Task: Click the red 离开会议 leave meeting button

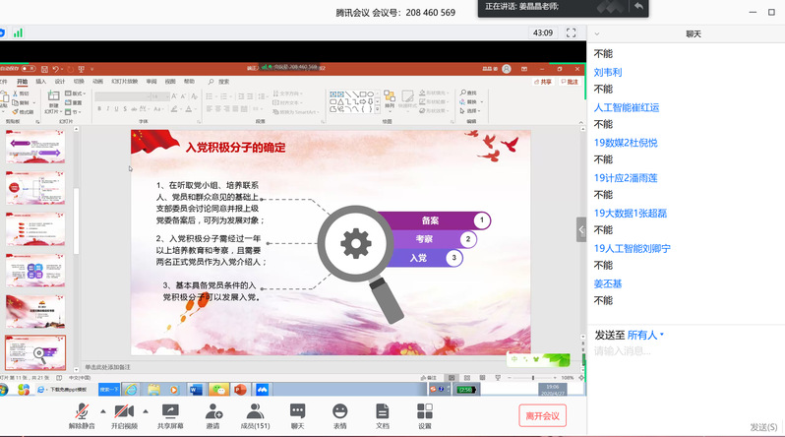Action: (x=542, y=415)
